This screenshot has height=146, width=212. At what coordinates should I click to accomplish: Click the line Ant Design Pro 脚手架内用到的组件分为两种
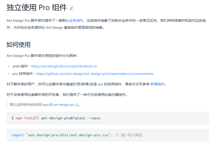[x=42, y=56]
